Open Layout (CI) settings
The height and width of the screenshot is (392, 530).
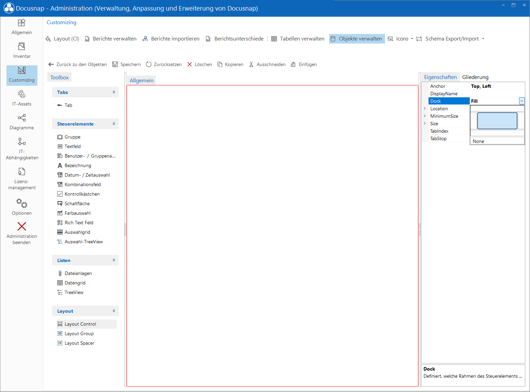[63, 39]
